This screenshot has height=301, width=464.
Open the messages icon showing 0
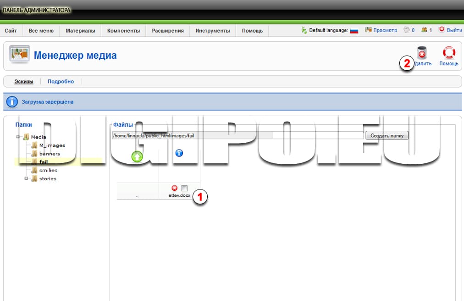[406, 30]
